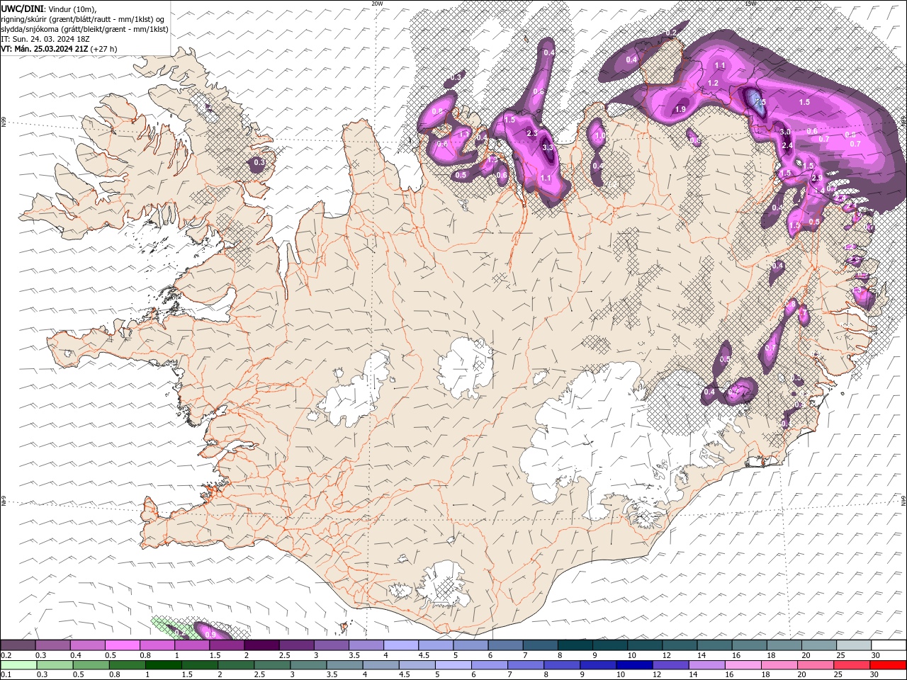This screenshot has width=907, height=680.
Task: Select the 2 dark purple swatch in snow scale
Action: click(261, 645)
